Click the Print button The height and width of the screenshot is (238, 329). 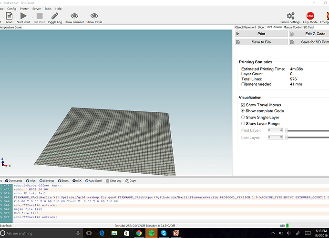click(x=261, y=34)
